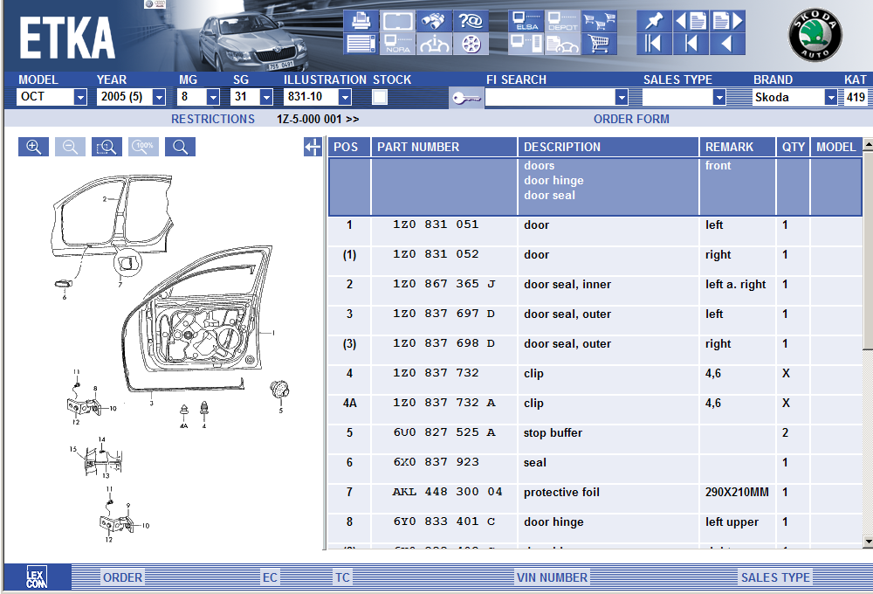Expand the MG dropdown
873x594 pixels.
213,97
